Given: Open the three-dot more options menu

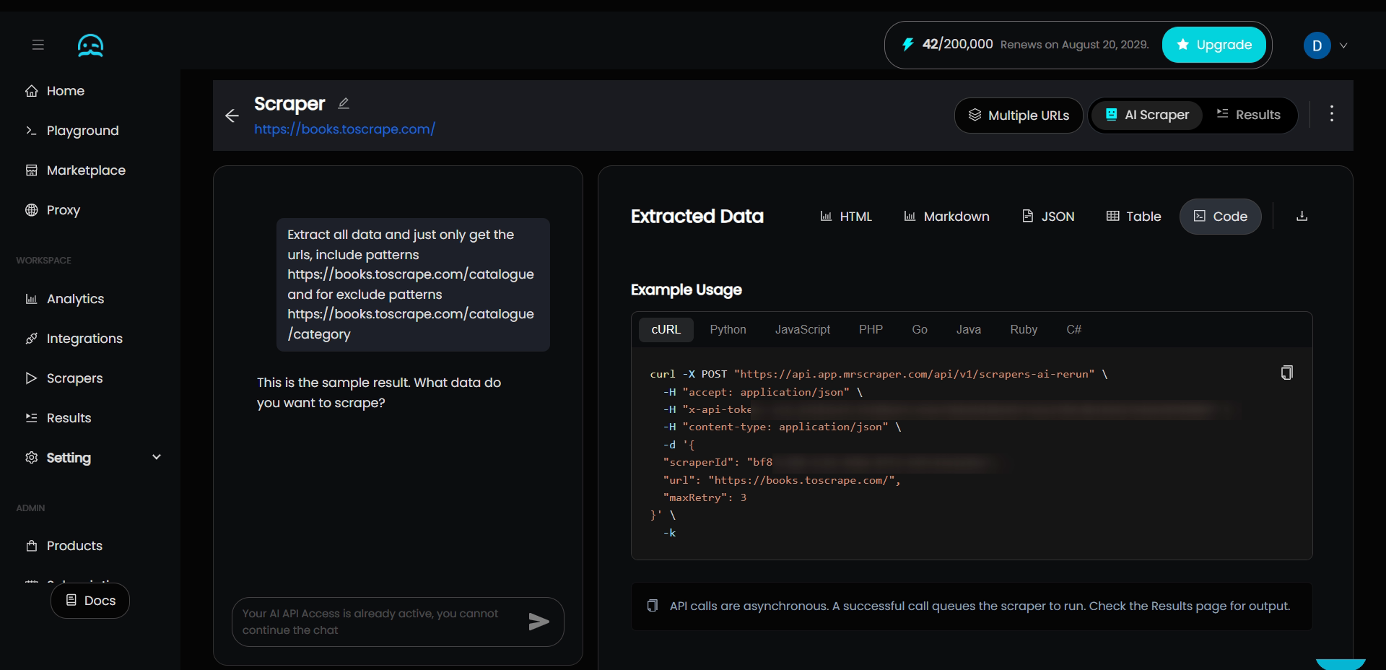Looking at the screenshot, I should (x=1332, y=113).
